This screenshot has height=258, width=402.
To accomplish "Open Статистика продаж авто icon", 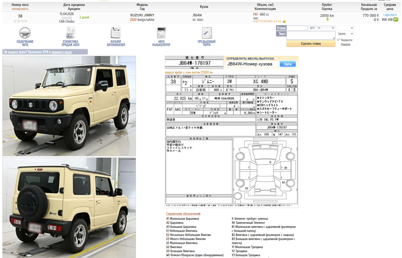I will coord(71,33).
